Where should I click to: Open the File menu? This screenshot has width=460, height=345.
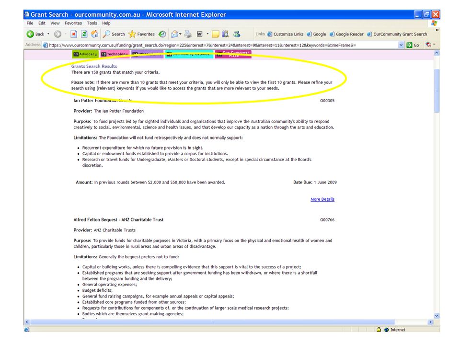30,23
